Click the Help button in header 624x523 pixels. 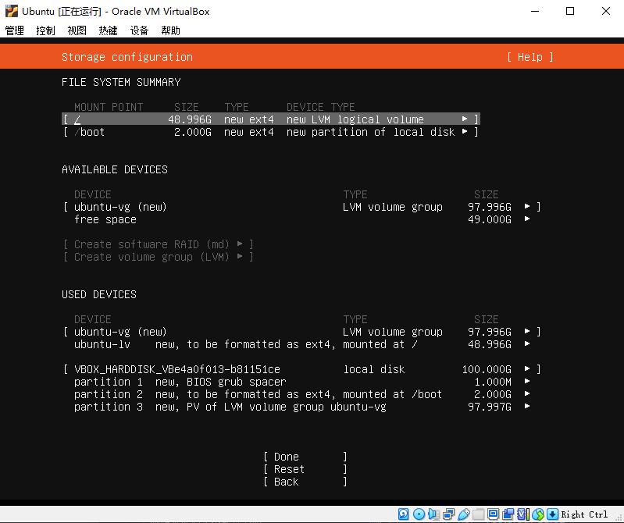530,57
